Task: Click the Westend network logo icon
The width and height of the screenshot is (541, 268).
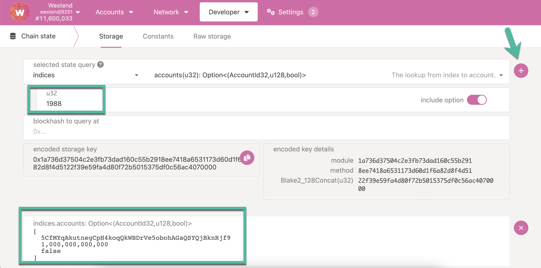Action: coord(20,12)
